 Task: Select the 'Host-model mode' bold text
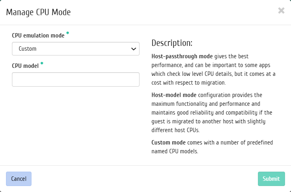174,95
